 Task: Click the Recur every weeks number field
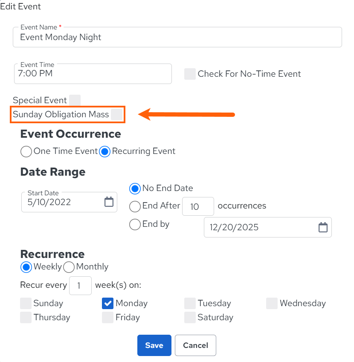[x=80, y=286]
